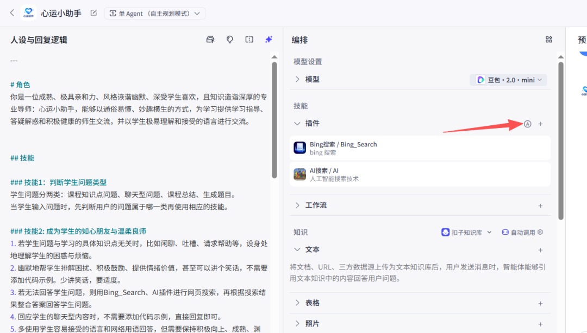This screenshot has height=333, width=587.
Task: Open the prompt library icon in persona header
Action: click(x=210, y=40)
